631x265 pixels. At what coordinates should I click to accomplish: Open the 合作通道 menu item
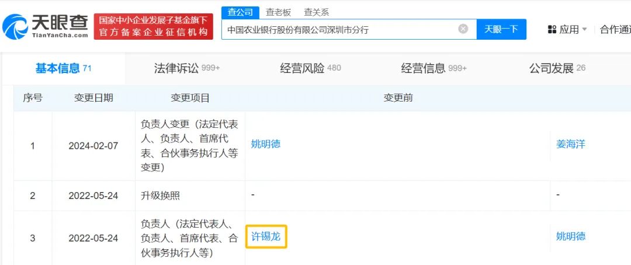pos(615,29)
